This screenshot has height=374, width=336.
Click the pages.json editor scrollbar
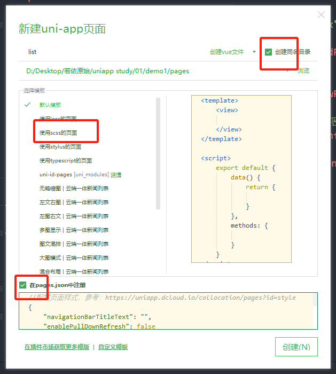315,300
